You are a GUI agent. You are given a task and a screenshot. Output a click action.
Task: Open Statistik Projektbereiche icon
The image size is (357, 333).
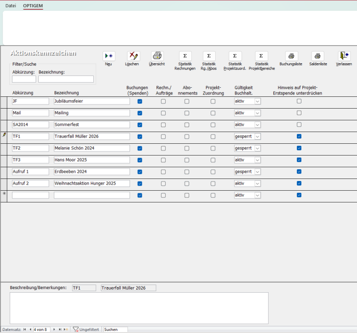261,56
